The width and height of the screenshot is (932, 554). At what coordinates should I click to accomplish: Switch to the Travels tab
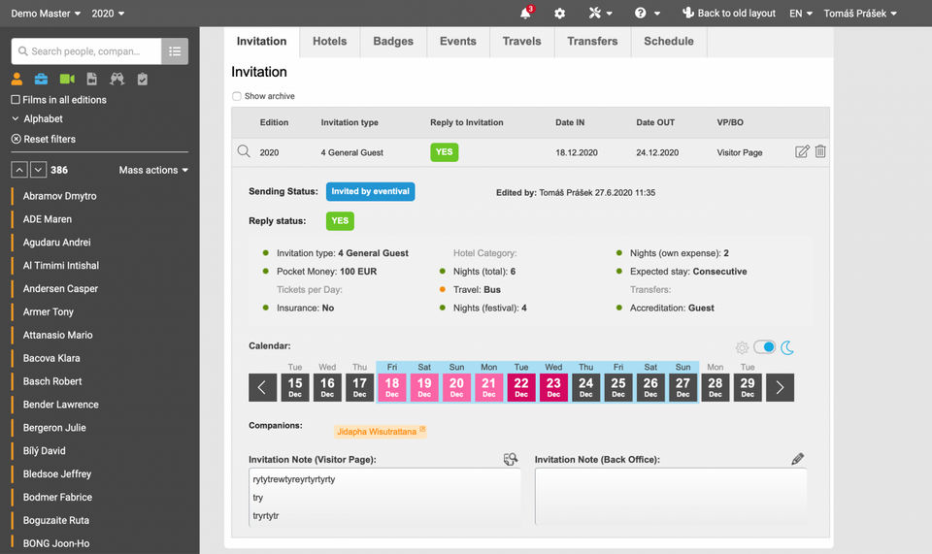pyautogui.click(x=522, y=42)
